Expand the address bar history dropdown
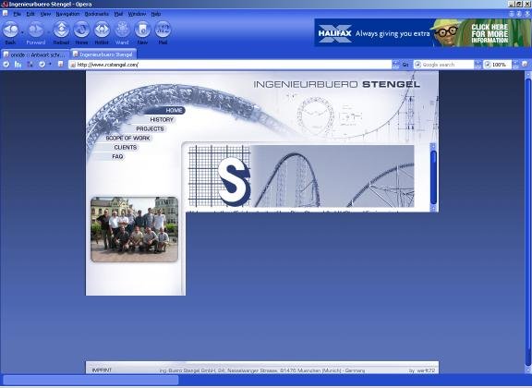Image resolution: width=532 pixels, height=388 pixels. 395,65
